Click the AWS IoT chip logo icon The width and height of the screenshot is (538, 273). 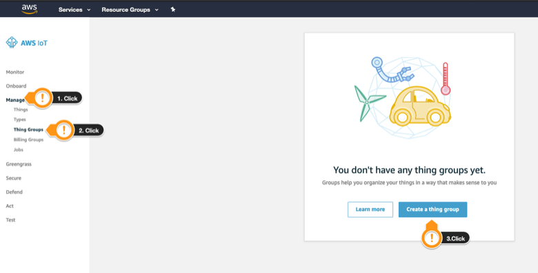click(12, 43)
